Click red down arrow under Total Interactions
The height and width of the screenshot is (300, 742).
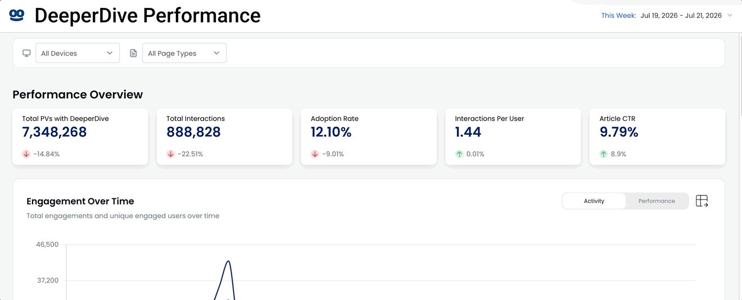click(x=170, y=154)
